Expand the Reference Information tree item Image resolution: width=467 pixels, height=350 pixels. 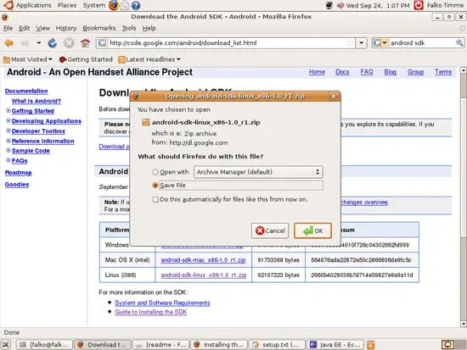(x=8, y=141)
